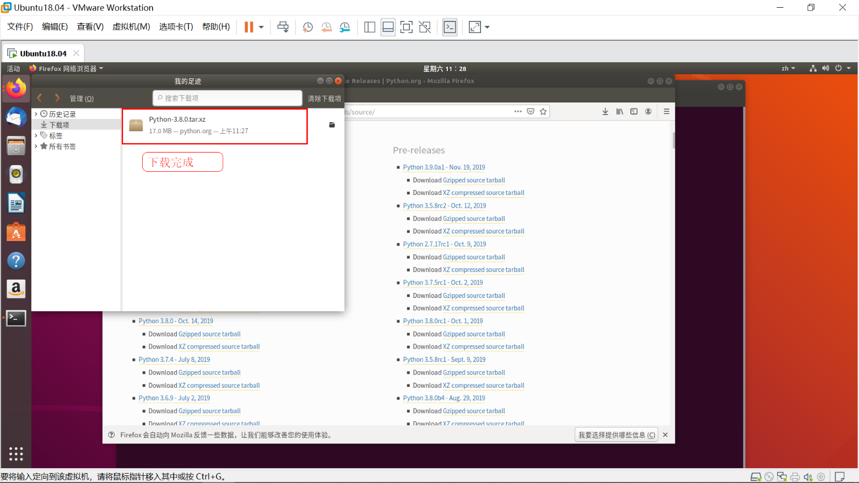Open the dropdown arrow beside the pause button
Image resolution: width=859 pixels, height=483 pixels.
coord(261,27)
